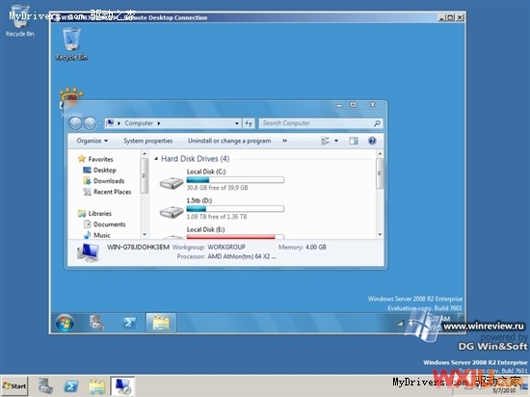Select the 1.5tb (D:) drive icon

[172, 212]
